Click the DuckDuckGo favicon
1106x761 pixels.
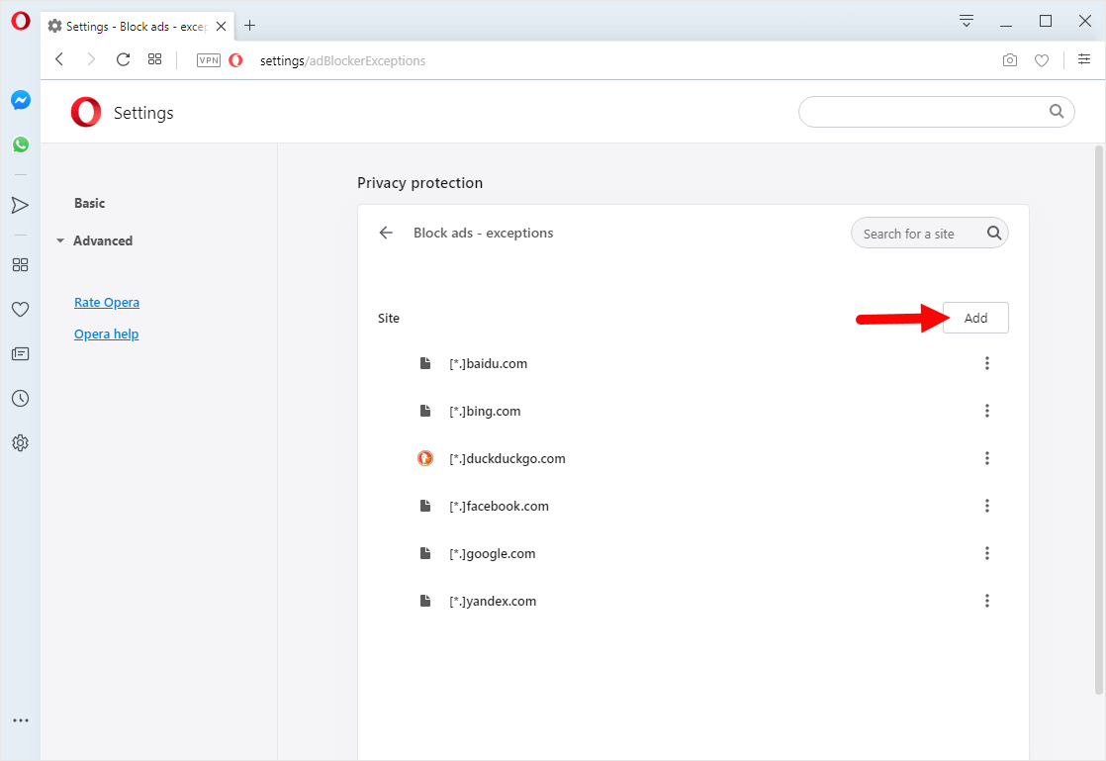tap(425, 458)
